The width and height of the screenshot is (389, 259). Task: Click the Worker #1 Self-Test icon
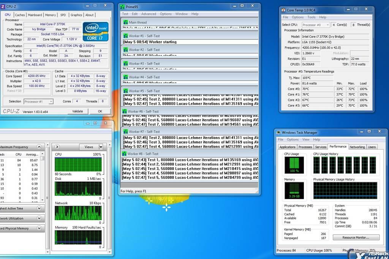(125, 36)
